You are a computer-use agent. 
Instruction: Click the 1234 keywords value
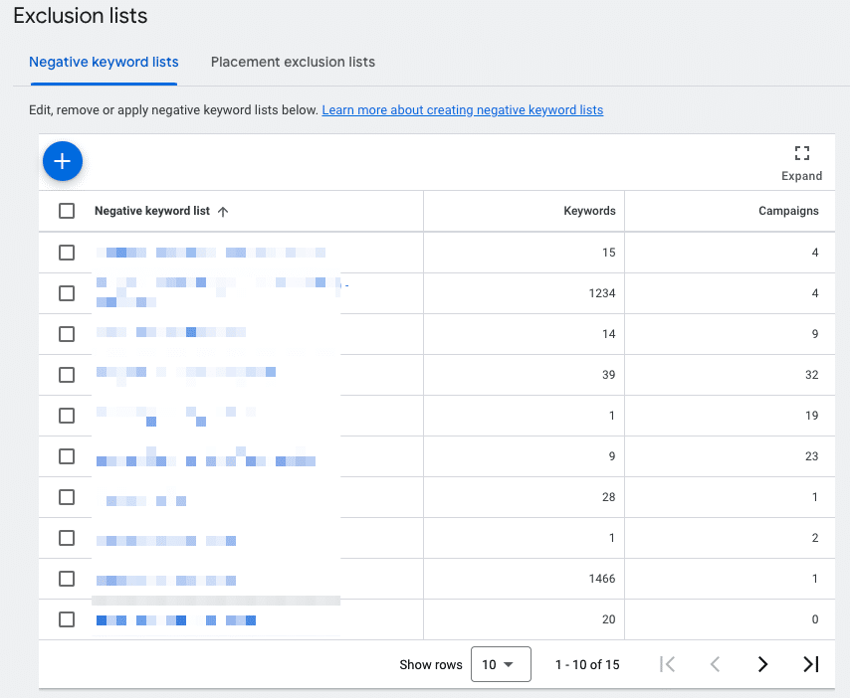[x=602, y=293]
